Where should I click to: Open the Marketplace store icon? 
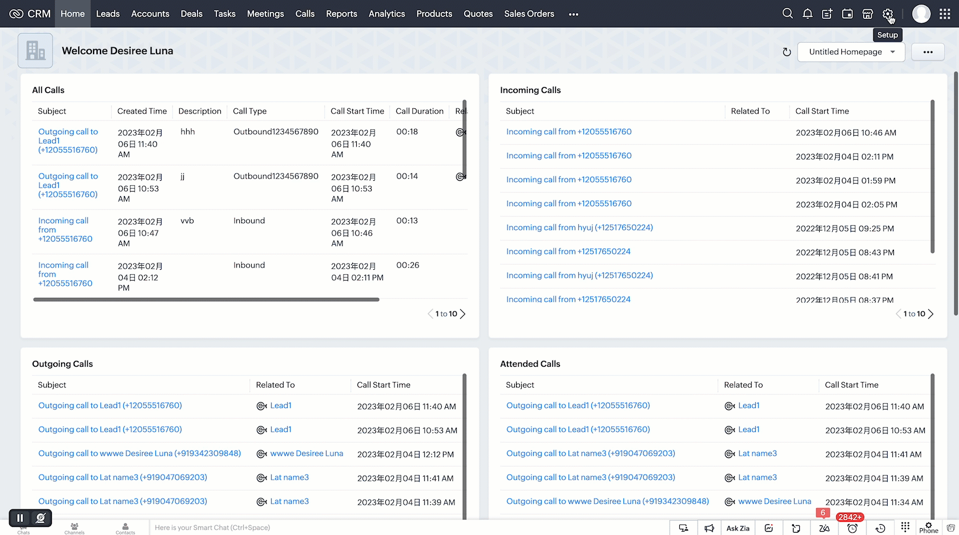pos(867,14)
